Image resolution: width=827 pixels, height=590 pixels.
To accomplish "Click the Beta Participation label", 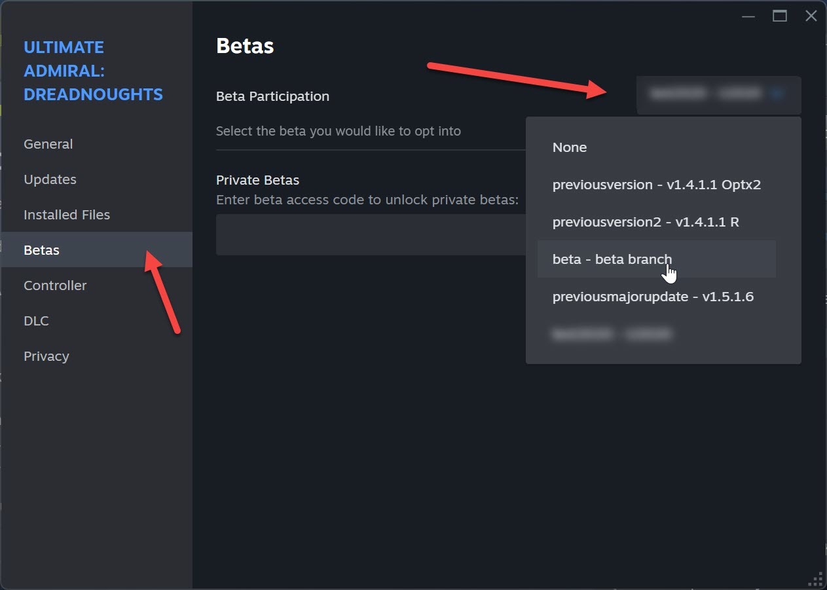I will [272, 96].
